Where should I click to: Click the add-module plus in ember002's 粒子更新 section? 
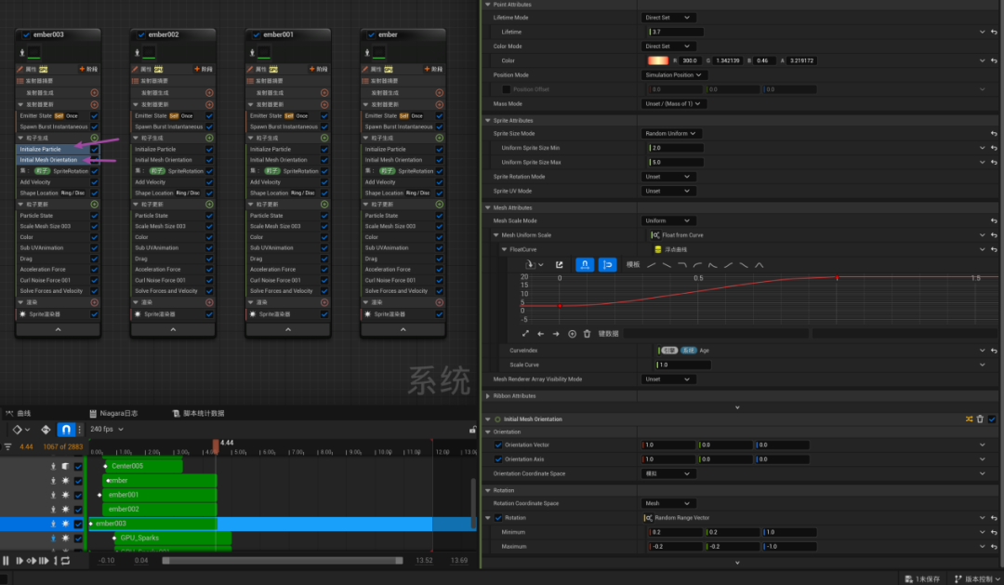(209, 205)
